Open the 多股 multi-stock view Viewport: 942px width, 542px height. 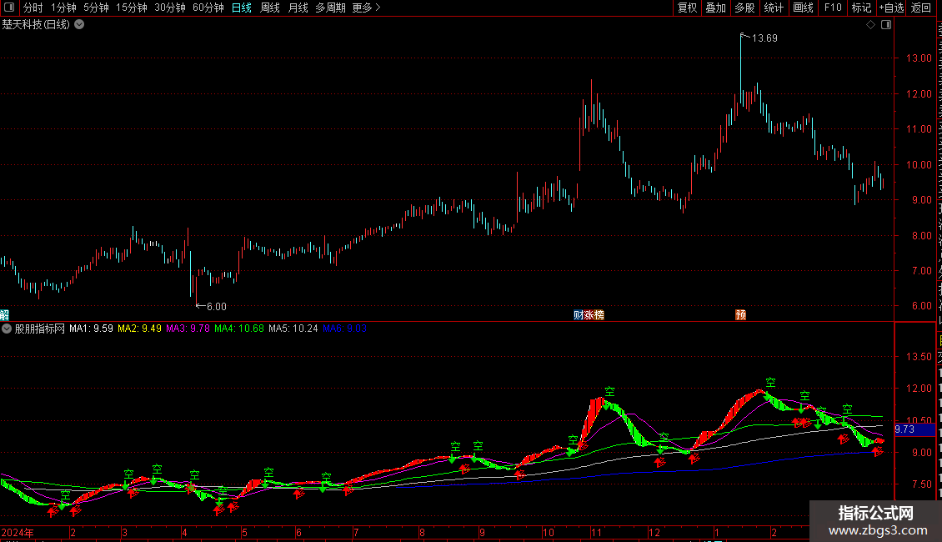click(x=744, y=8)
